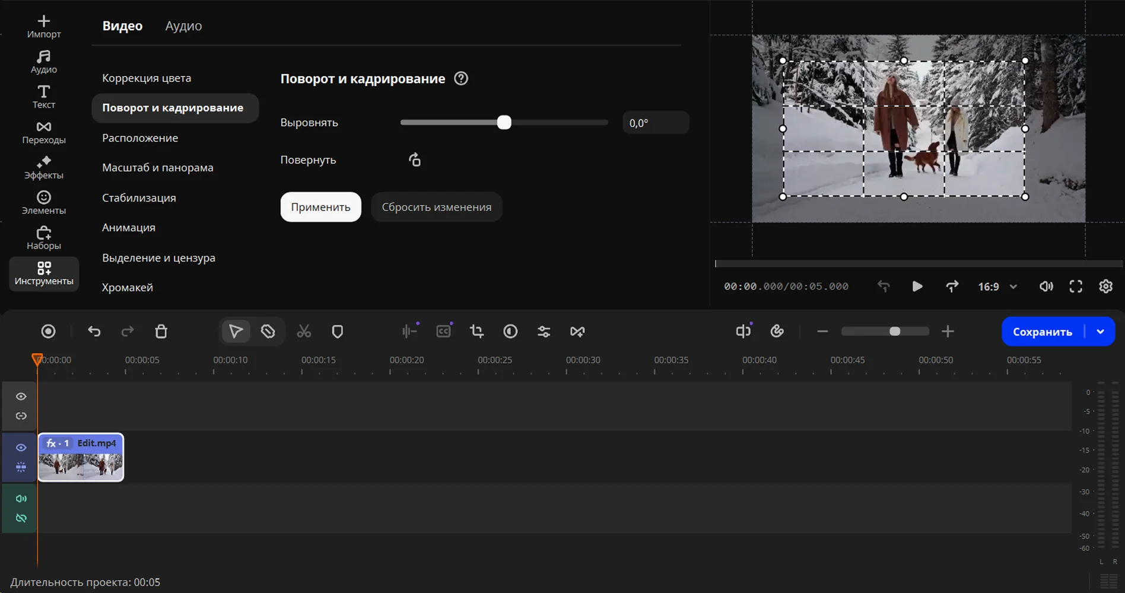Open player settings gear menu
1125x593 pixels.
click(1105, 286)
